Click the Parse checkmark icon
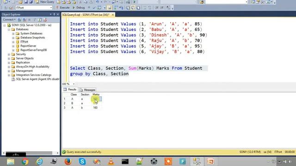 pyautogui.click(x=94, y=8)
